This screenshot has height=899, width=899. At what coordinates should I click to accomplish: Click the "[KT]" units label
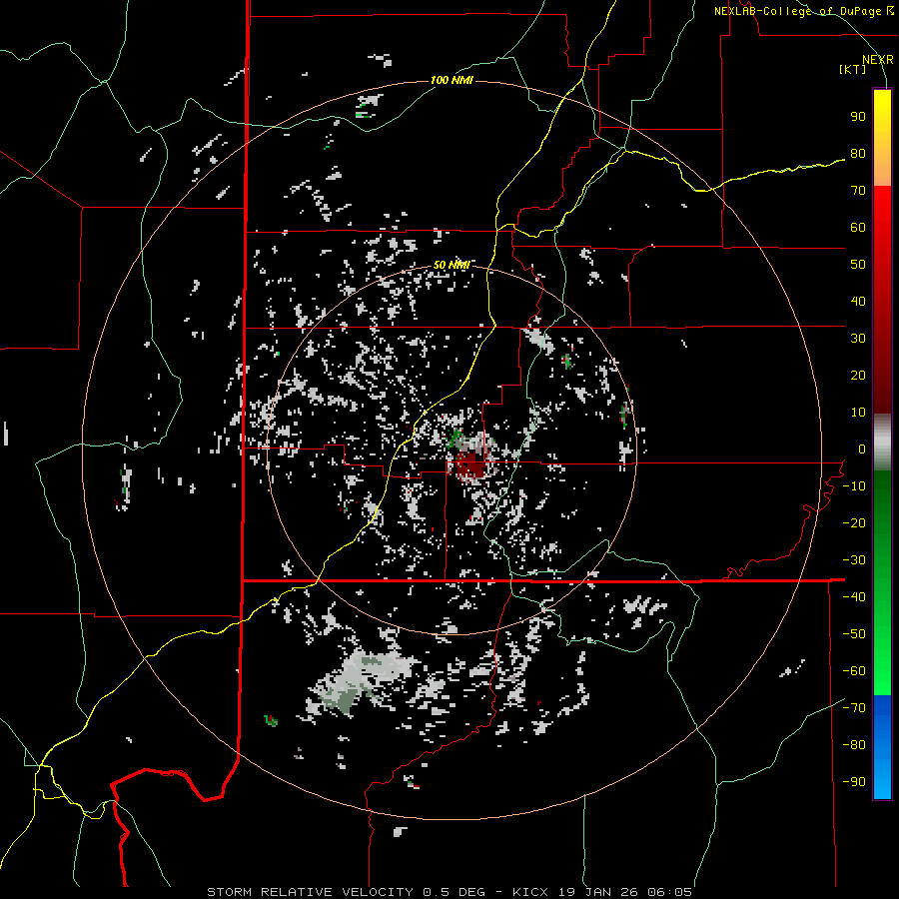853,69
